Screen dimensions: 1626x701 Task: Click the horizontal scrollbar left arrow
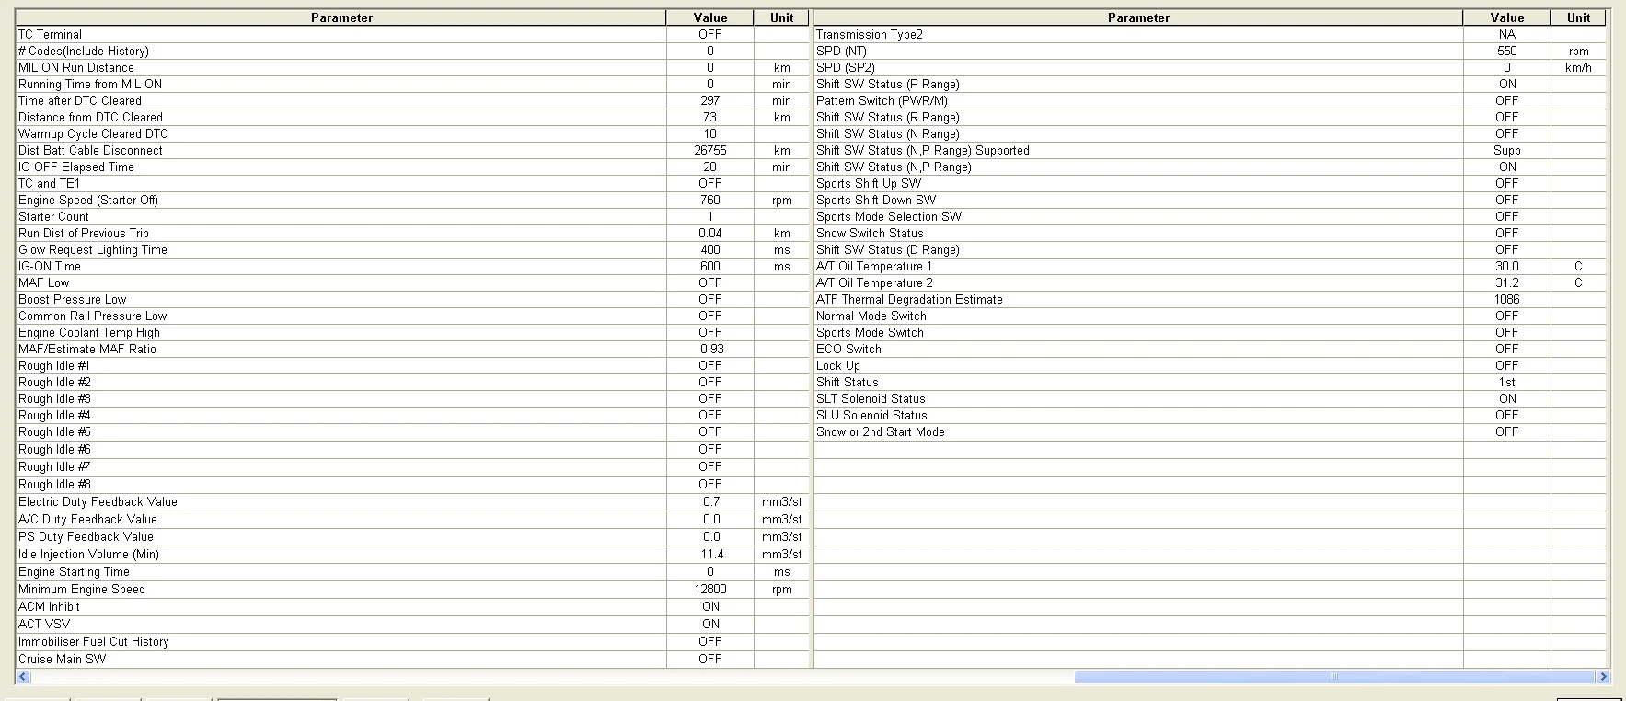23,677
